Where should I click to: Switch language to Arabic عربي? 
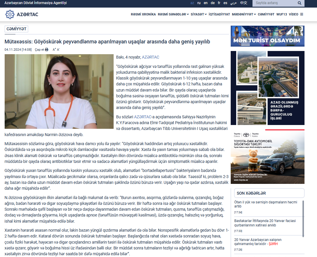234,3
